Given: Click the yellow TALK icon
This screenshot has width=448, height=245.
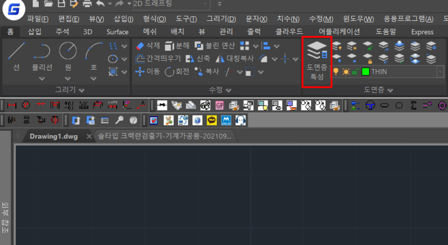Looking at the screenshot, I should (x=212, y=120).
